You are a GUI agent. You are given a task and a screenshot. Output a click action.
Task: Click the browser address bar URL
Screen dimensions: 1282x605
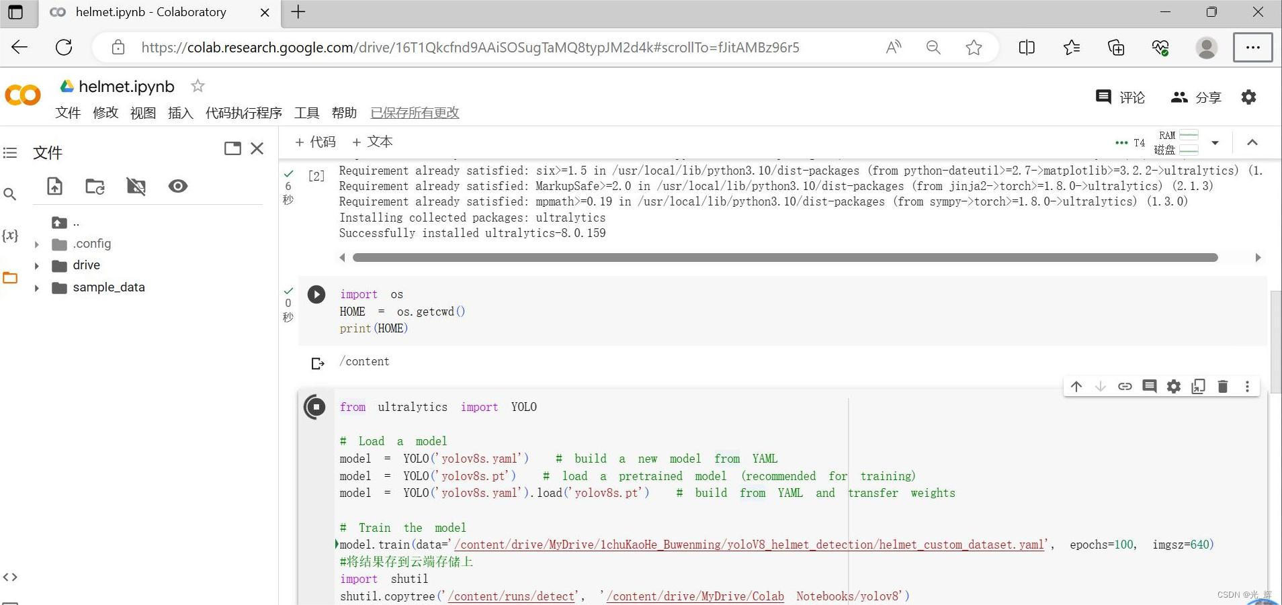click(x=470, y=48)
